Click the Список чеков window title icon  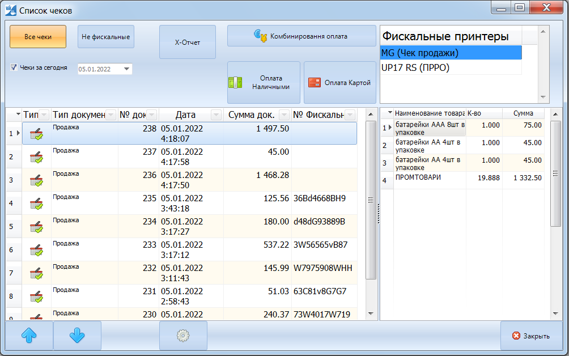pyautogui.click(x=11, y=10)
